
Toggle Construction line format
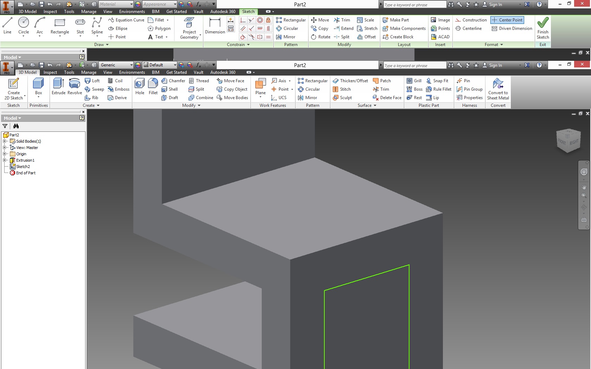(x=471, y=20)
